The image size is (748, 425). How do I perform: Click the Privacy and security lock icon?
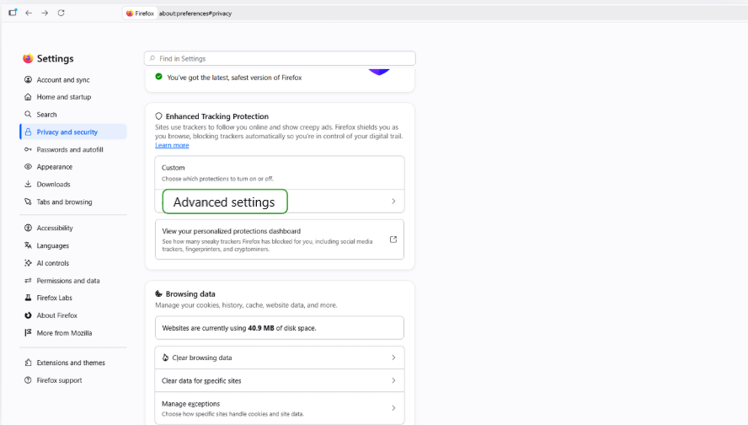(28, 132)
